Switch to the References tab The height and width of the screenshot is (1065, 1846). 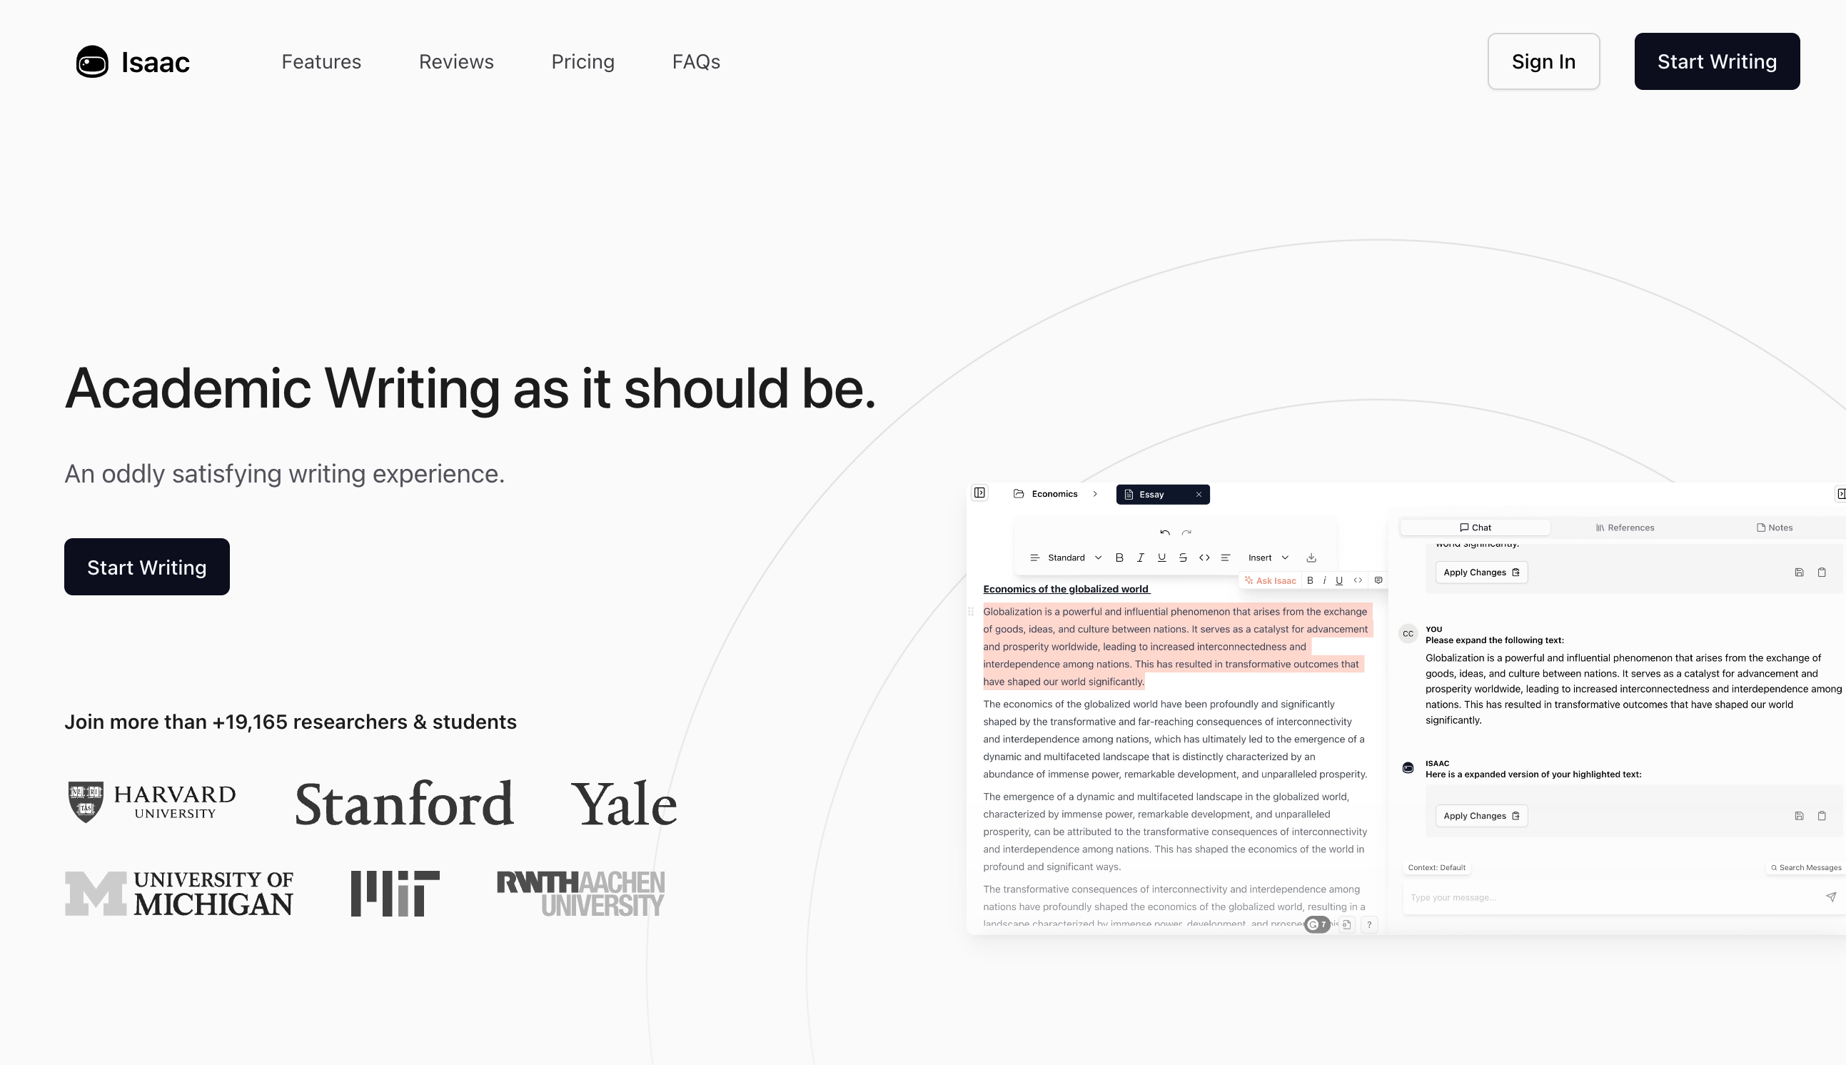pos(1625,528)
